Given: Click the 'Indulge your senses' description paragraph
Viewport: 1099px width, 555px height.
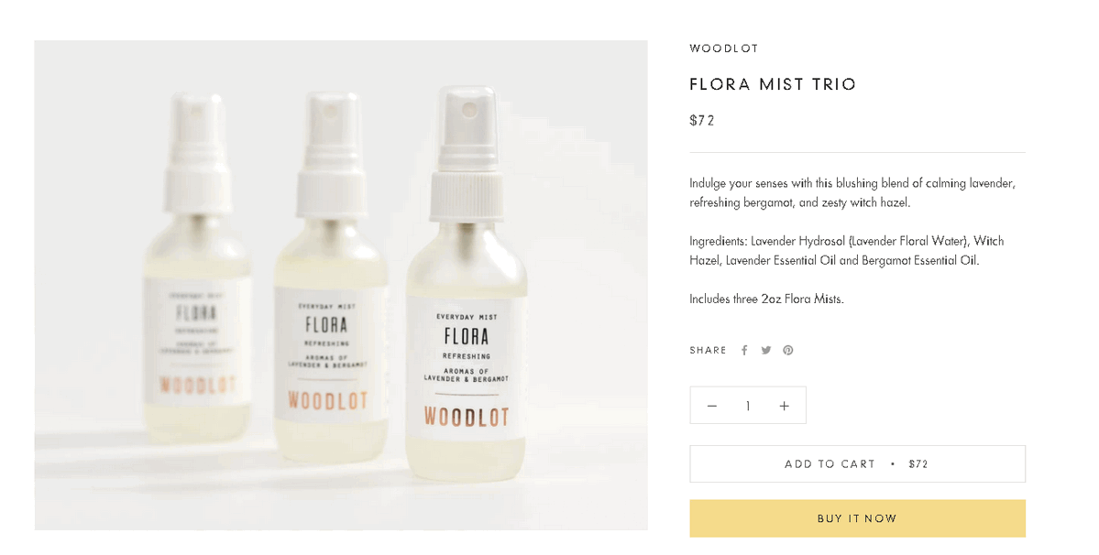Looking at the screenshot, I should 852,192.
